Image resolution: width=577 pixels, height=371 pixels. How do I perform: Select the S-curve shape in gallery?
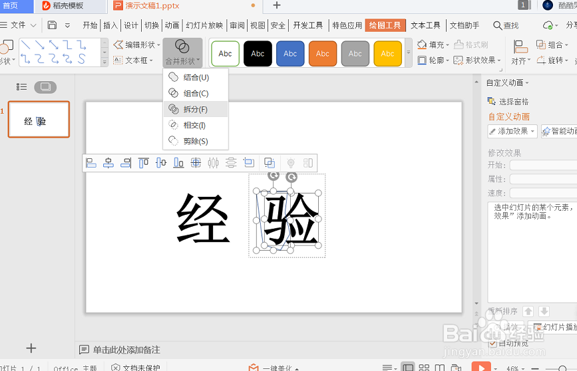pyautogui.click(x=81, y=59)
